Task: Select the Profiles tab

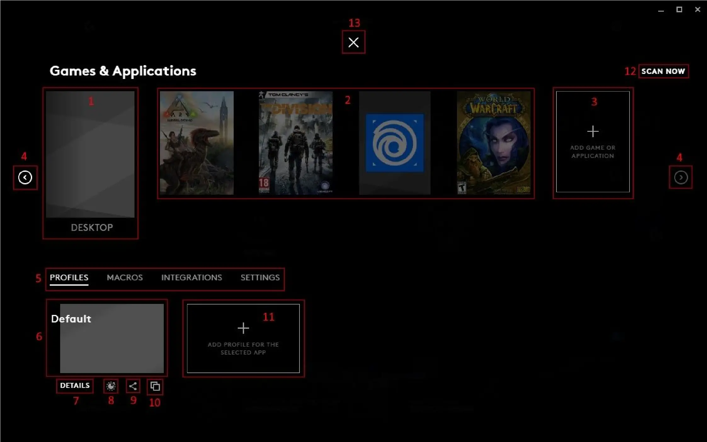Action: point(69,277)
